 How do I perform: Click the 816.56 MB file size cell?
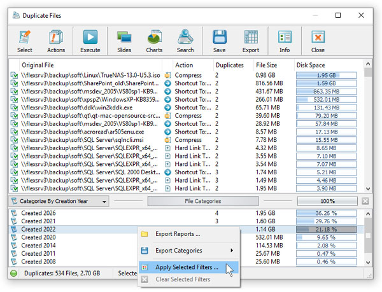pyautogui.click(x=269, y=83)
